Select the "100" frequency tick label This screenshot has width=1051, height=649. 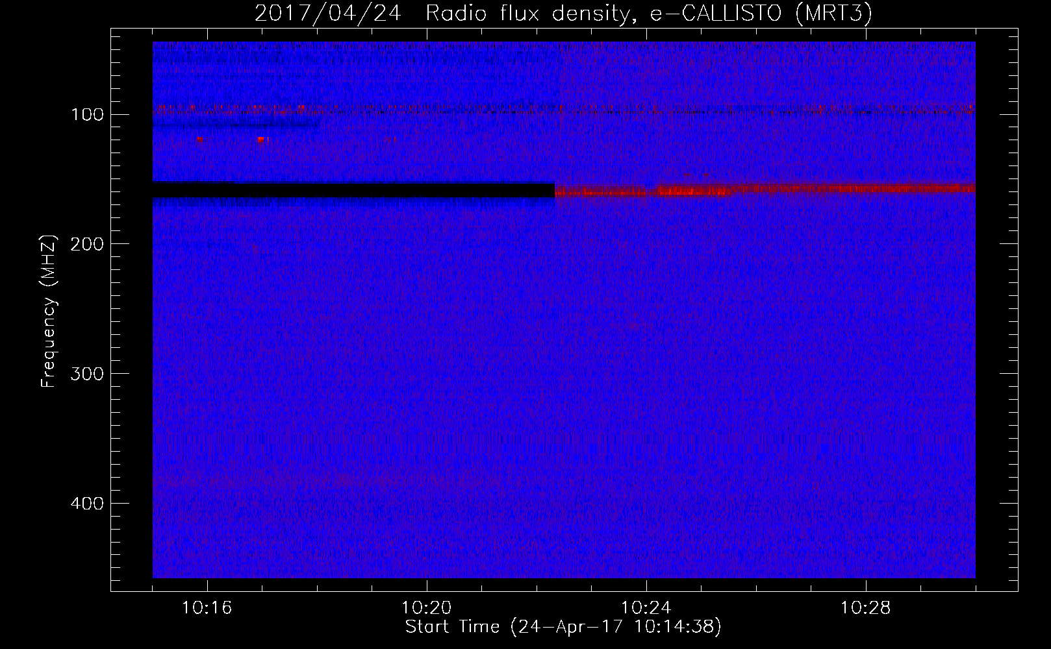tap(88, 115)
